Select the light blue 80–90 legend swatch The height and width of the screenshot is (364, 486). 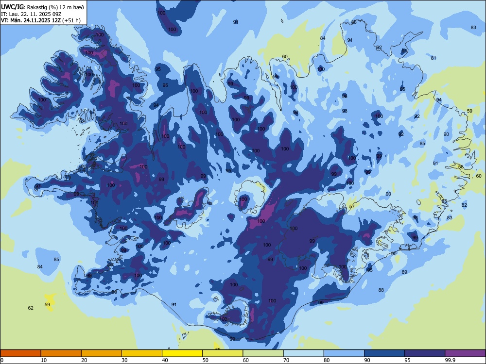click(x=344, y=353)
